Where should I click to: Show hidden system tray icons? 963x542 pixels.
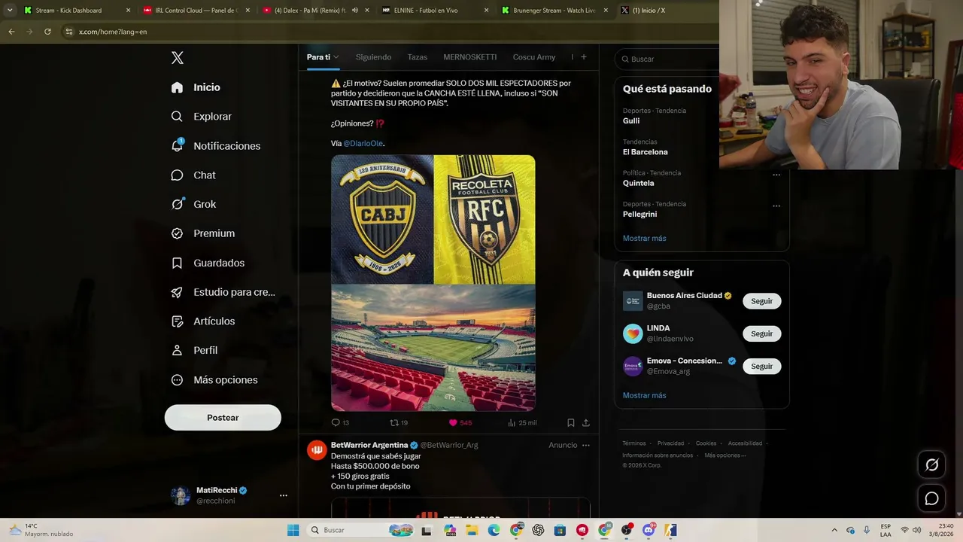(x=834, y=530)
